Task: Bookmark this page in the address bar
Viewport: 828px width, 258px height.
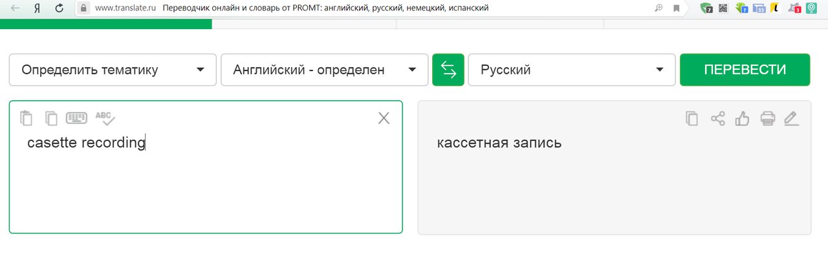Action: [x=677, y=8]
